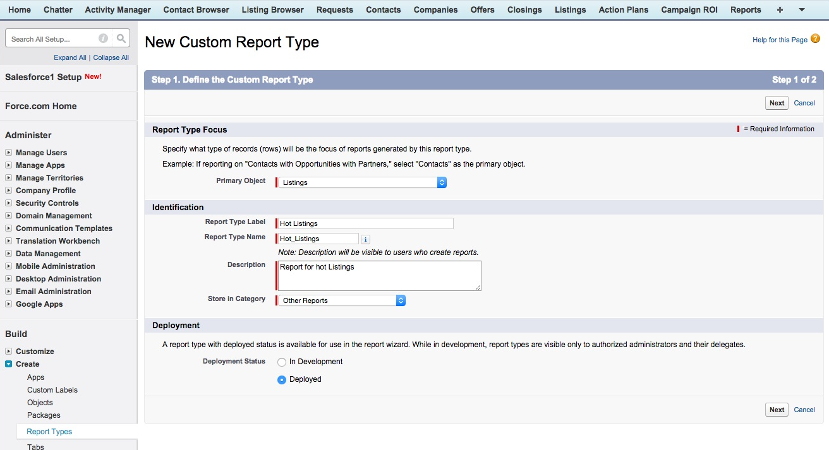Open the Primary Object dropdown
This screenshot has height=450, width=829.
coord(441,182)
